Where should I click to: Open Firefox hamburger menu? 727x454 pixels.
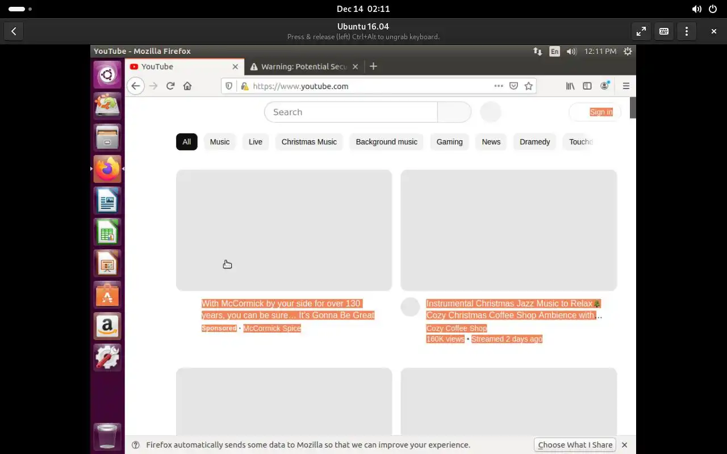coord(626,86)
